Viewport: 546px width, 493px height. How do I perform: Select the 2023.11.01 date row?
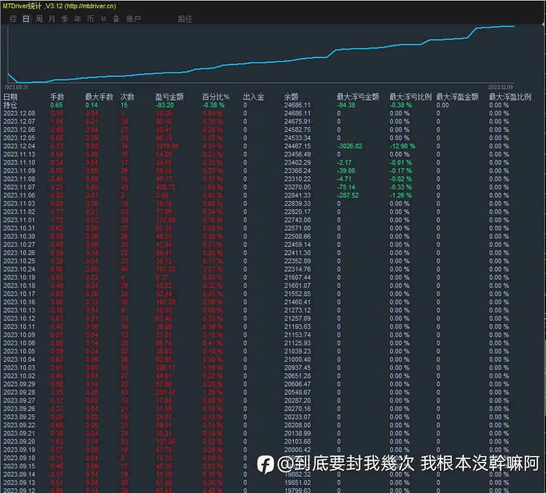coord(19,220)
